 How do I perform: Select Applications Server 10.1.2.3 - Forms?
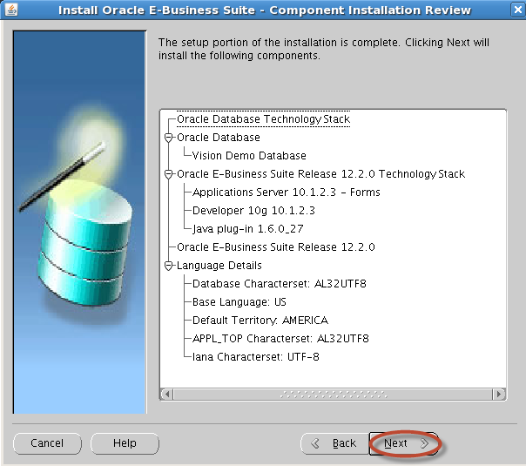286,192
